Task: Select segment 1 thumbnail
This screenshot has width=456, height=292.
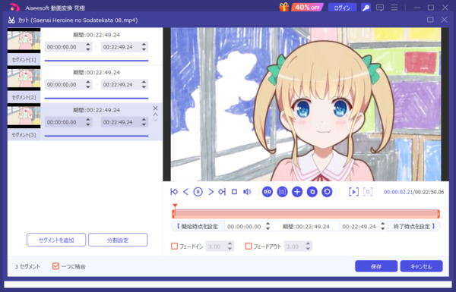Action: pos(24,40)
